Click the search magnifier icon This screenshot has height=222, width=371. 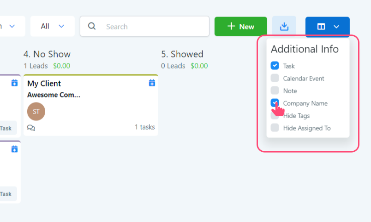[x=92, y=26]
